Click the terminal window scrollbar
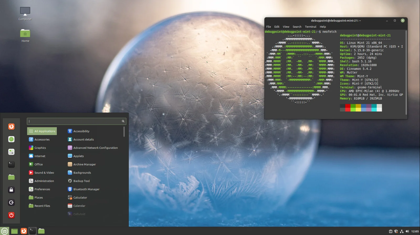 pyautogui.click(x=406, y=73)
